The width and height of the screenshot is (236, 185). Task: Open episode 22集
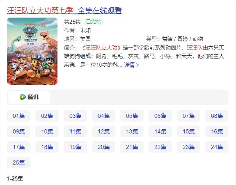[x=160, y=147]
